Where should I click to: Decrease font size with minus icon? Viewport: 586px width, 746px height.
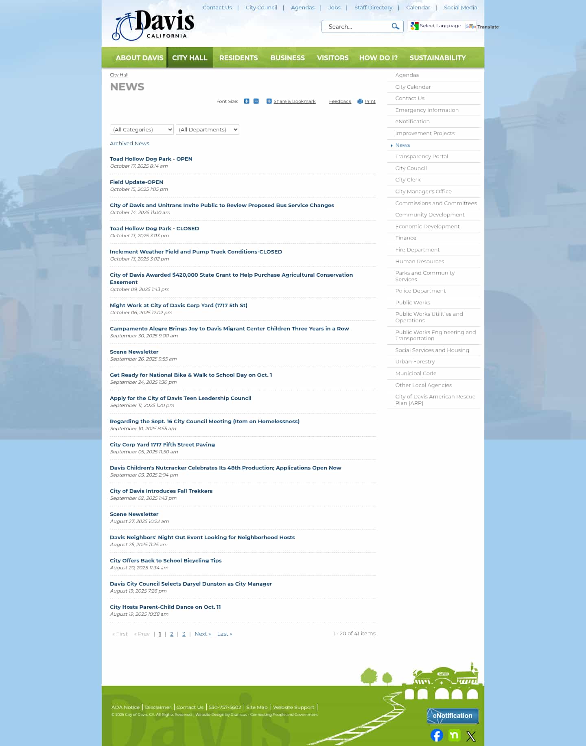(x=256, y=101)
